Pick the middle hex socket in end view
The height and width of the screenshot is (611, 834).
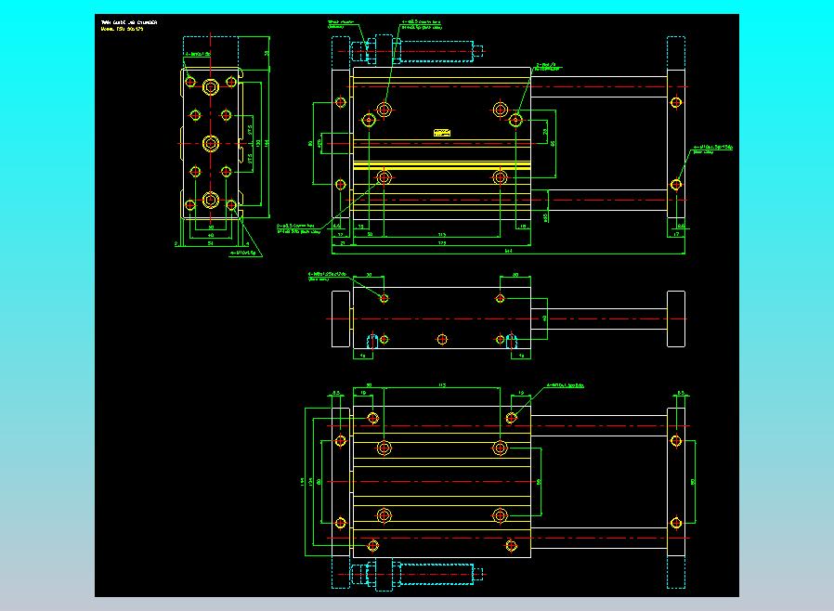click(211, 143)
